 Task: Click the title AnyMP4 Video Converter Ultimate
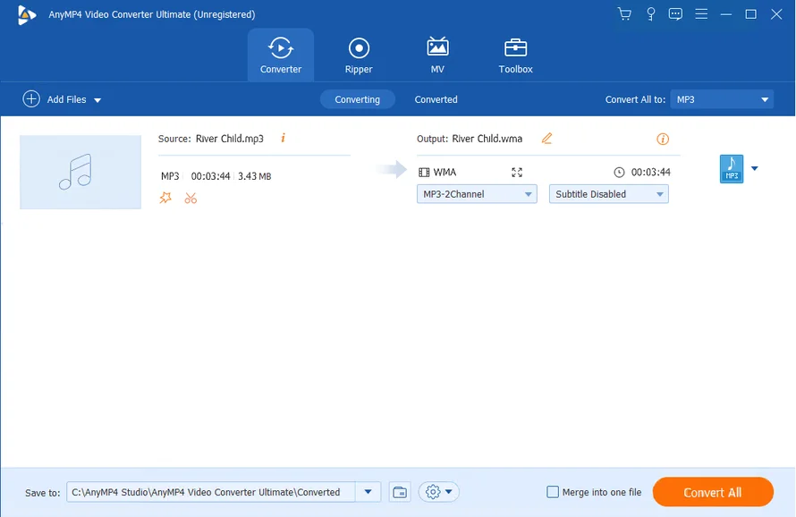(x=152, y=14)
